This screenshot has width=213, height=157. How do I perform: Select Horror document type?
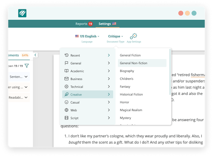(x=142, y=102)
